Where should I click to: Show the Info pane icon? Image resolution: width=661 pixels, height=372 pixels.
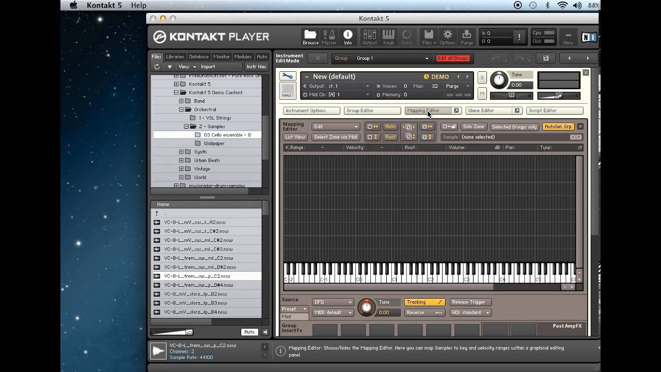tap(348, 37)
